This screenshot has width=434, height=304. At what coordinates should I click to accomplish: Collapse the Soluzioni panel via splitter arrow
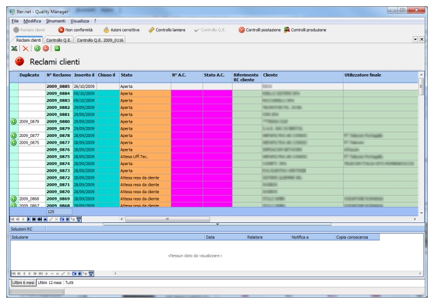(x=217, y=224)
